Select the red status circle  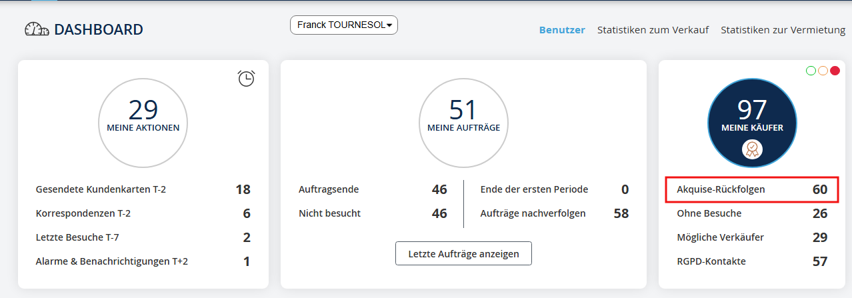coord(835,71)
